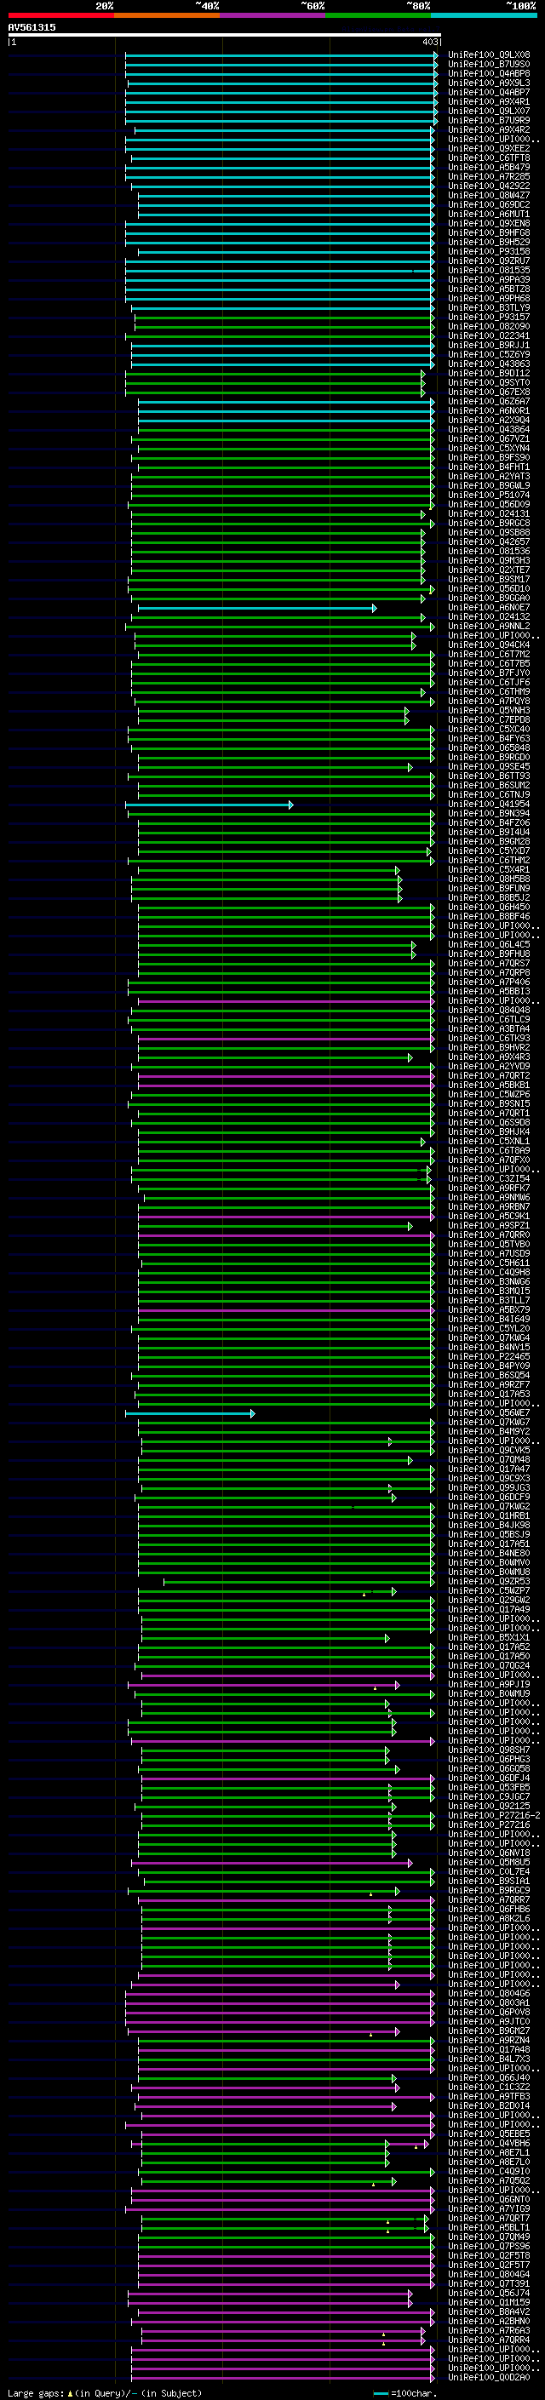The width and height of the screenshot is (545, 2400).
Task: Click the purple ~60% legend color bar
Action: [x=273, y=15]
